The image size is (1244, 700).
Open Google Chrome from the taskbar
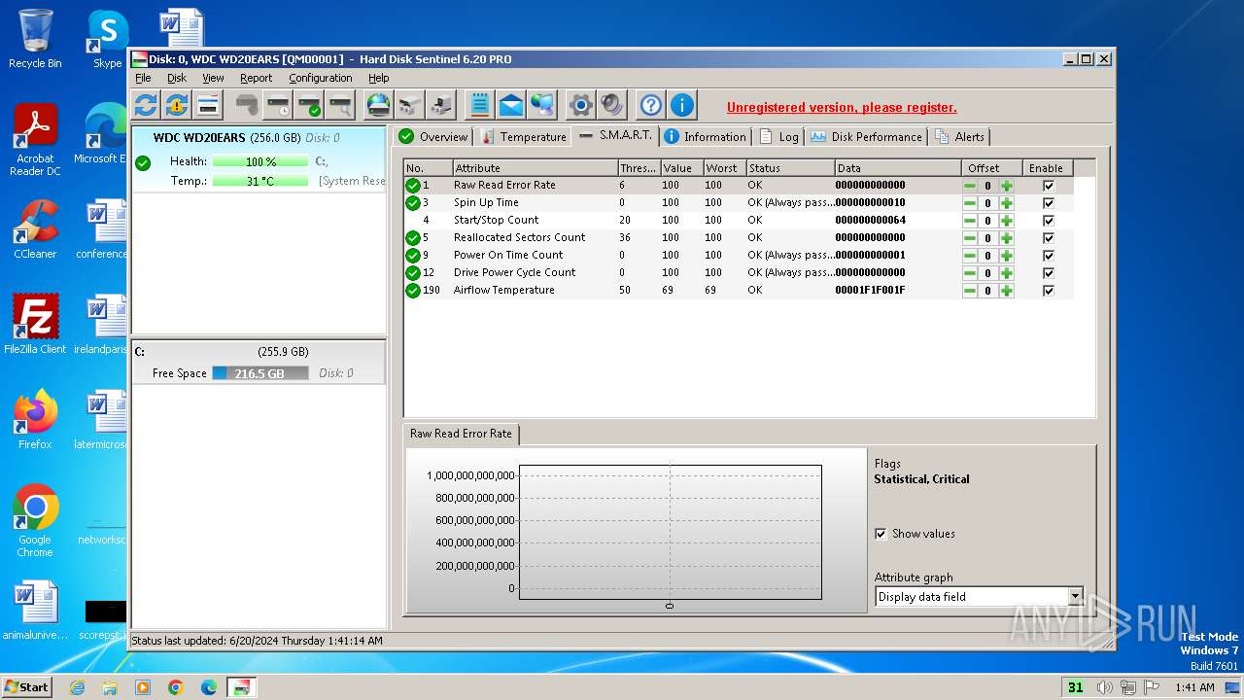(176, 687)
